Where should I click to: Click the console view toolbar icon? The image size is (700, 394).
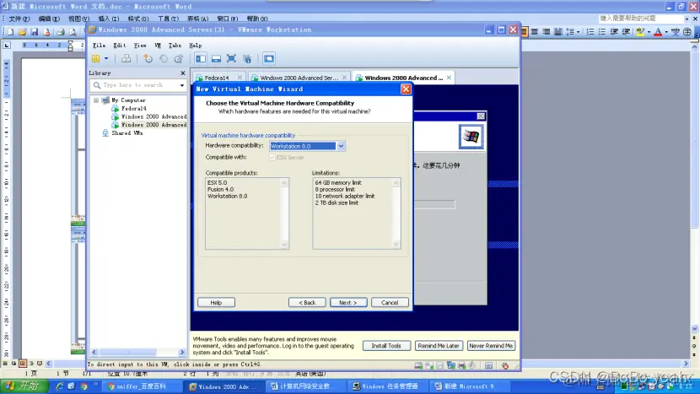(x=269, y=58)
